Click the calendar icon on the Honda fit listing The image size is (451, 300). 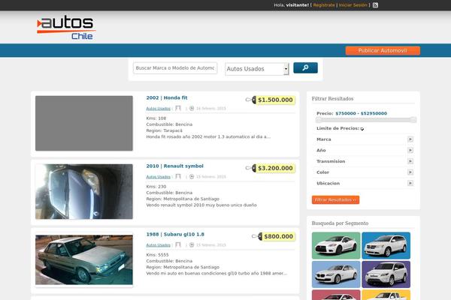[192, 108]
